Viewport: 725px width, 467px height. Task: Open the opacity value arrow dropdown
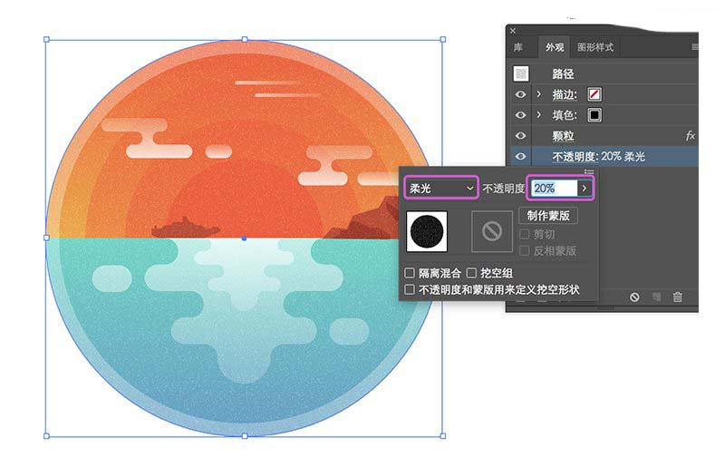(x=585, y=188)
